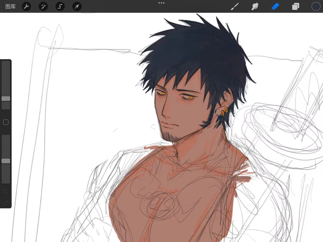The width and height of the screenshot is (323, 242).
Task: Click the brush opacity slider handle
Action: [6, 161]
